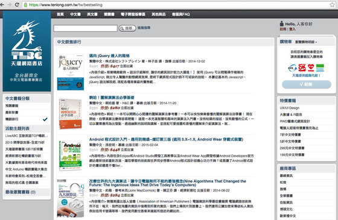Open the first publisher link under 廠商專區
Viewport: 338px width, 220px height.
[286, 175]
